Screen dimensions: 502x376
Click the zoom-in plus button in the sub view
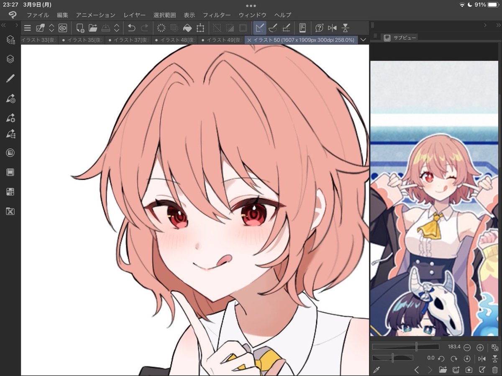pyautogui.click(x=480, y=347)
